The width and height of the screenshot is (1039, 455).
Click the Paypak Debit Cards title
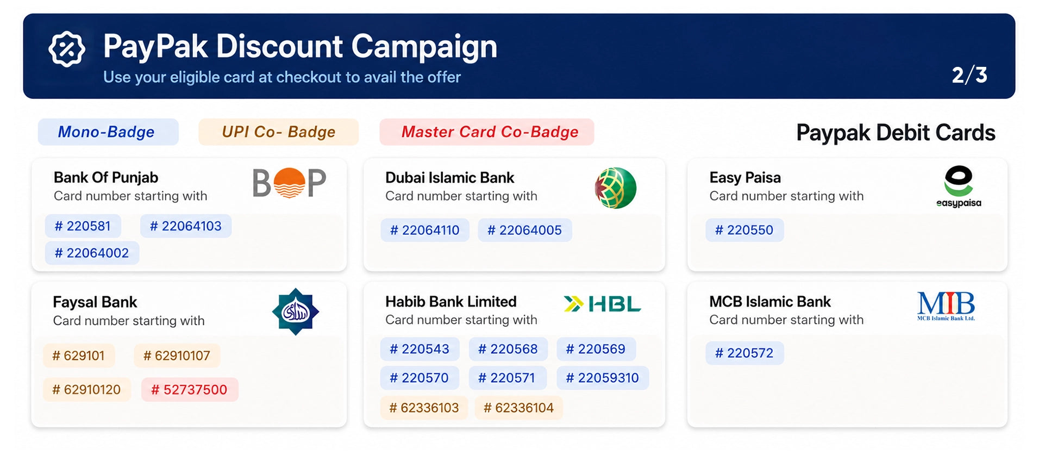click(x=896, y=133)
